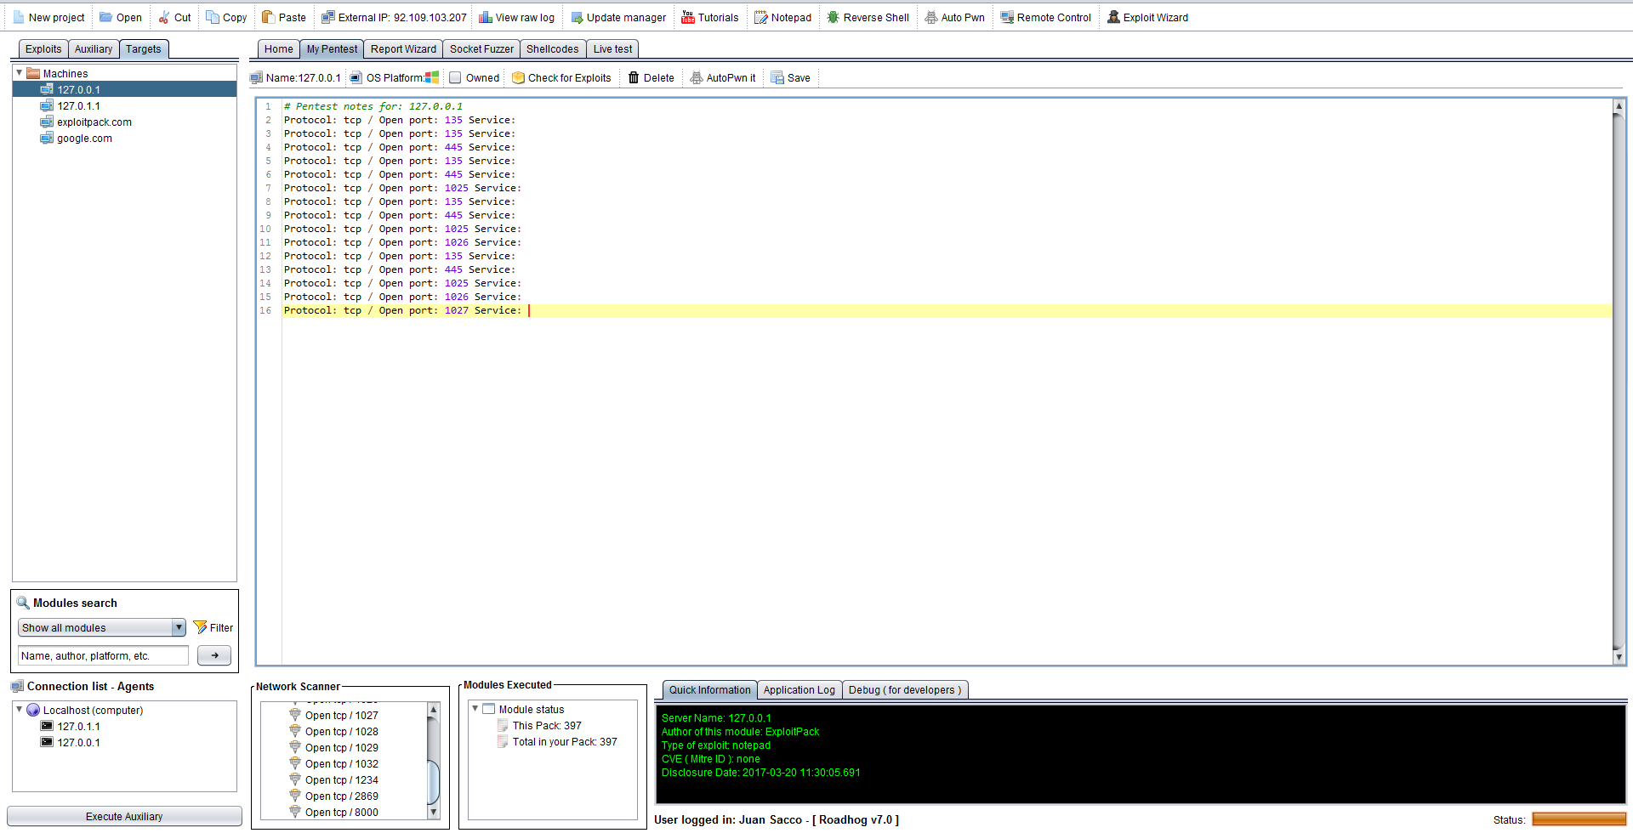
Task: Open the Application Log tab
Action: click(799, 690)
